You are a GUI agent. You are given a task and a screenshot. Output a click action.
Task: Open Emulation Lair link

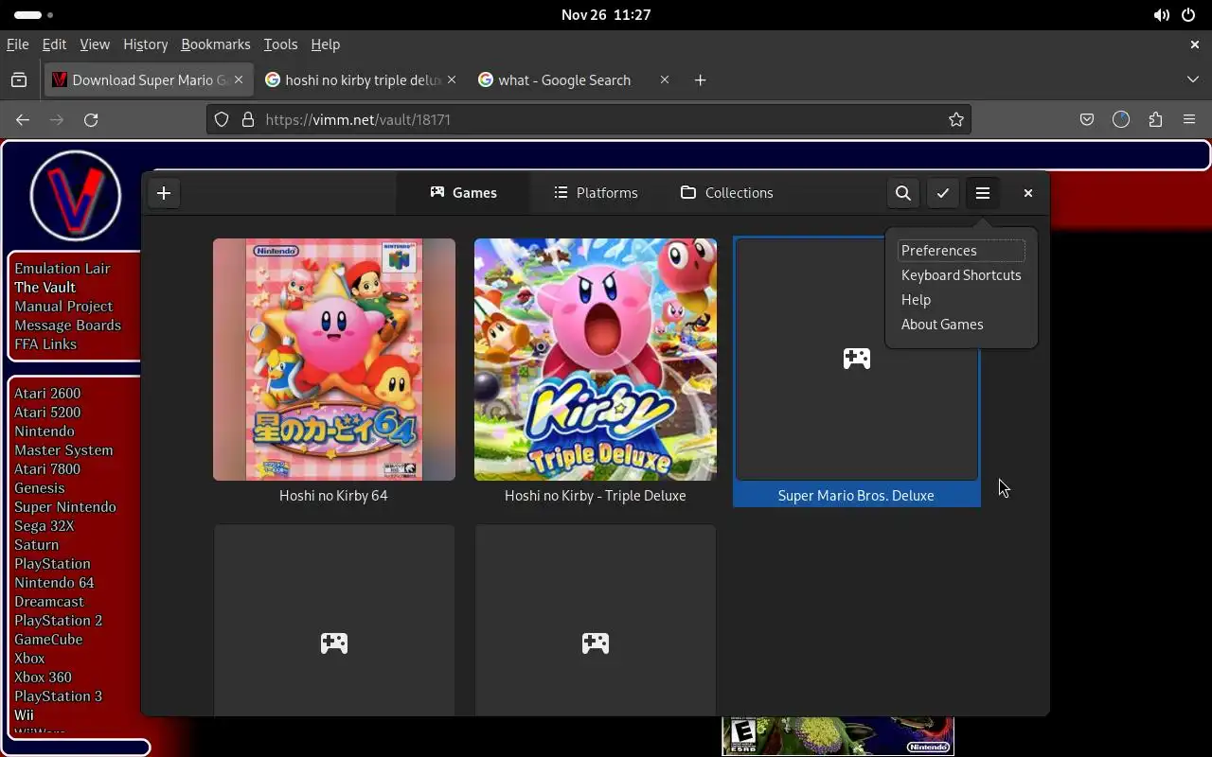coord(62,269)
